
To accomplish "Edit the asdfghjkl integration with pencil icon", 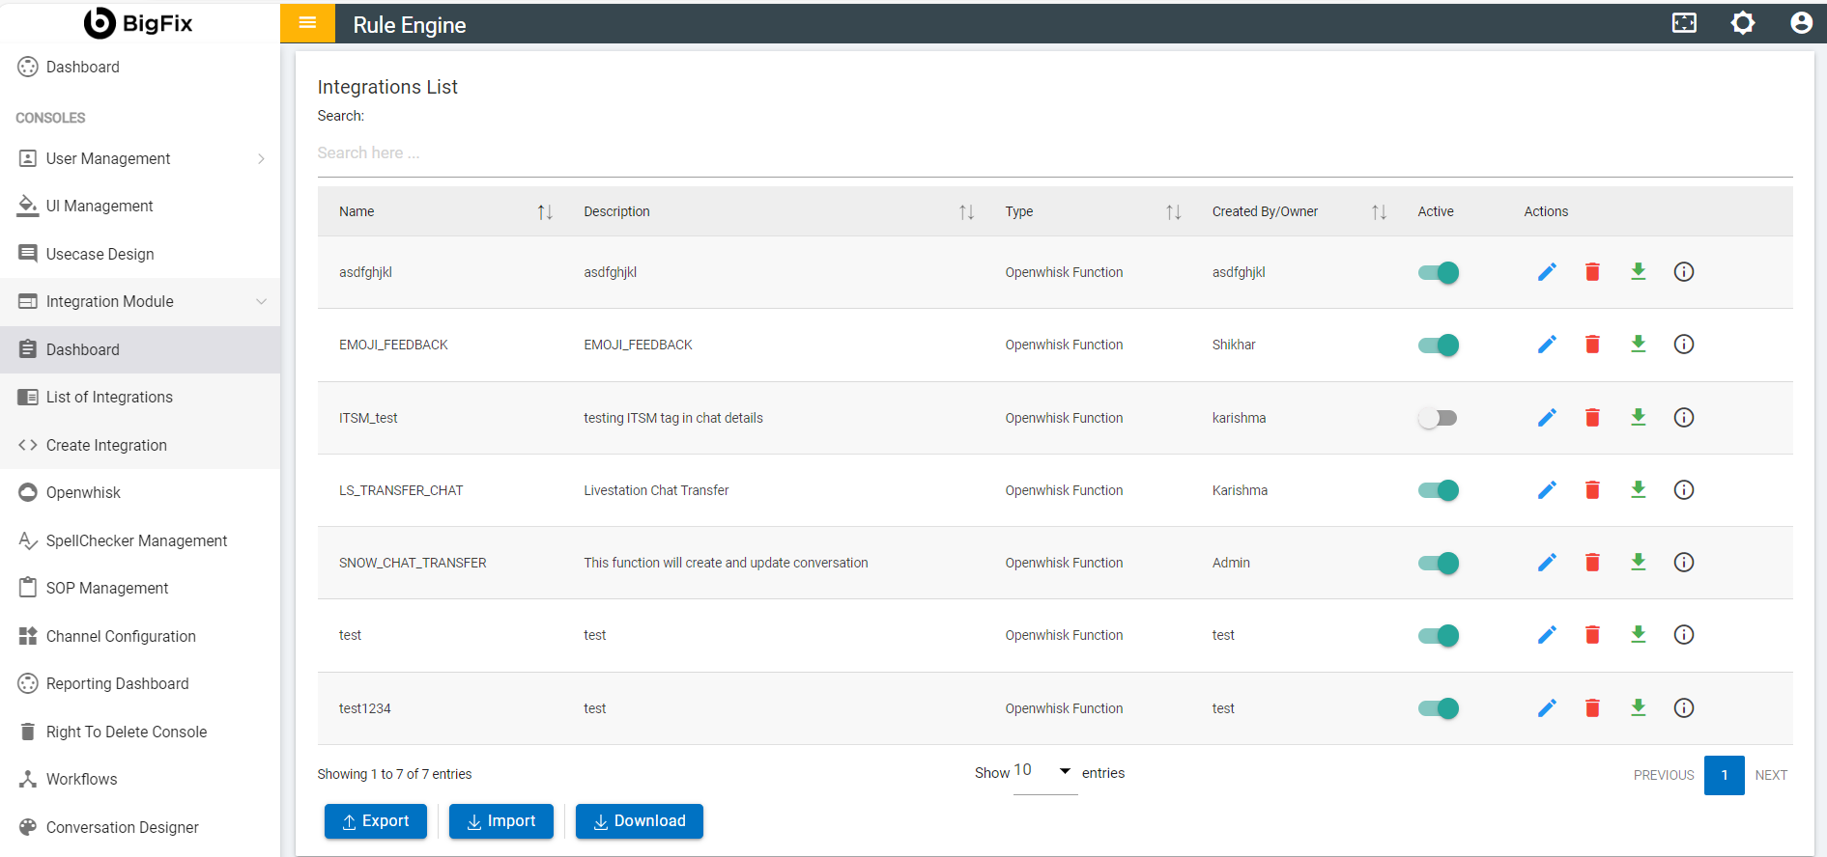I will (1547, 272).
